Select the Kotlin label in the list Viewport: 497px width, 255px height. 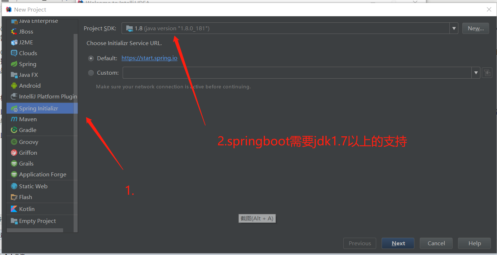[27, 209]
